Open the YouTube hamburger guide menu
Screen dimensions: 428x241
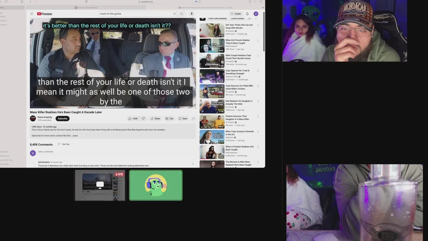pyautogui.click(x=31, y=14)
